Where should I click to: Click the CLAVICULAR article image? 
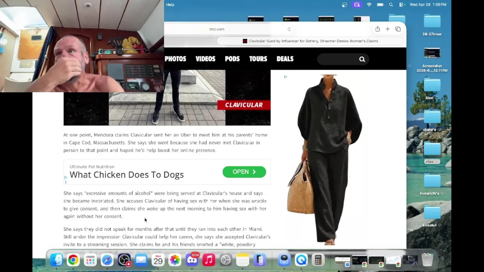(x=167, y=97)
